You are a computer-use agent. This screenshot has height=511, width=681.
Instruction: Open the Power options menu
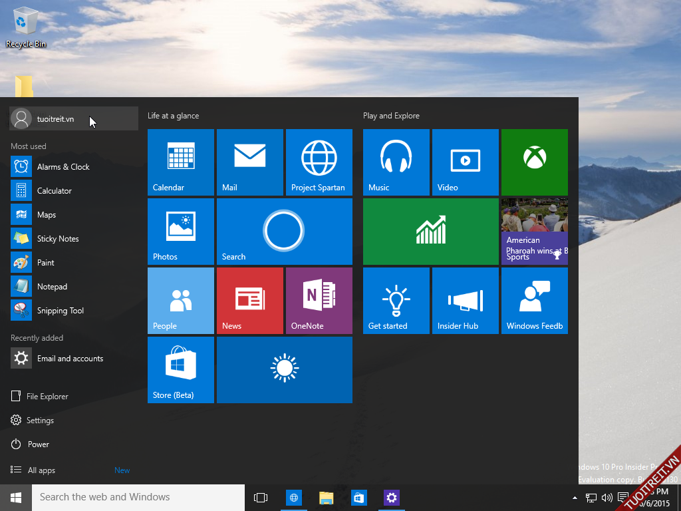point(38,444)
